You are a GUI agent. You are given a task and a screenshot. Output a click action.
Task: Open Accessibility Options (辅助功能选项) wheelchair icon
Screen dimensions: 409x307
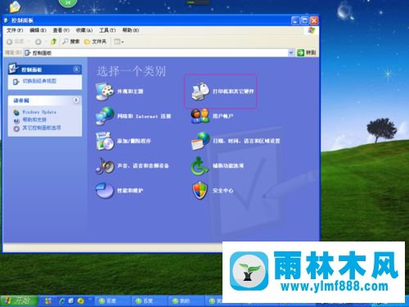pyautogui.click(x=200, y=165)
